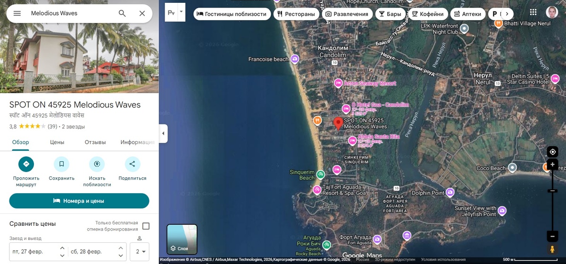Open the Слои layers thumbnail

182,239
